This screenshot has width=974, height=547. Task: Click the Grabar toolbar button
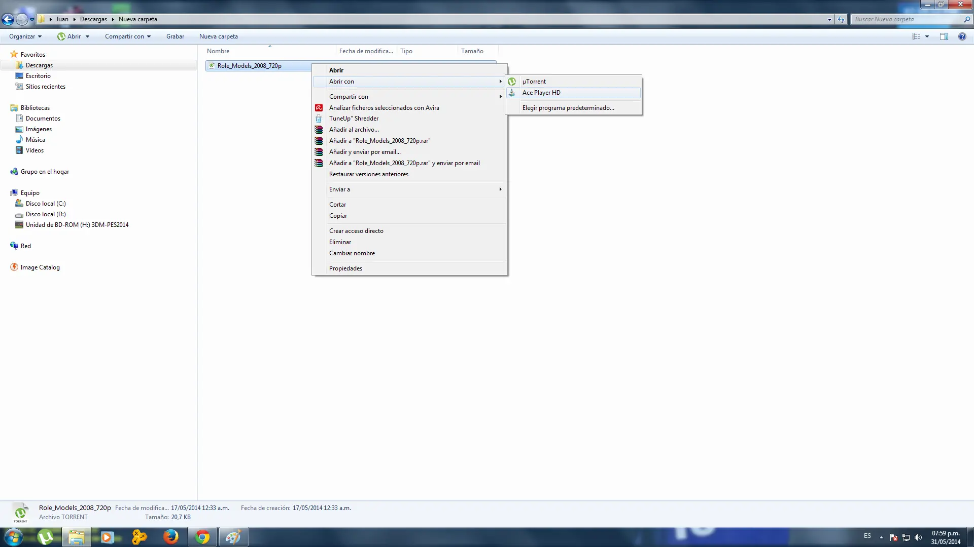click(x=175, y=36)
